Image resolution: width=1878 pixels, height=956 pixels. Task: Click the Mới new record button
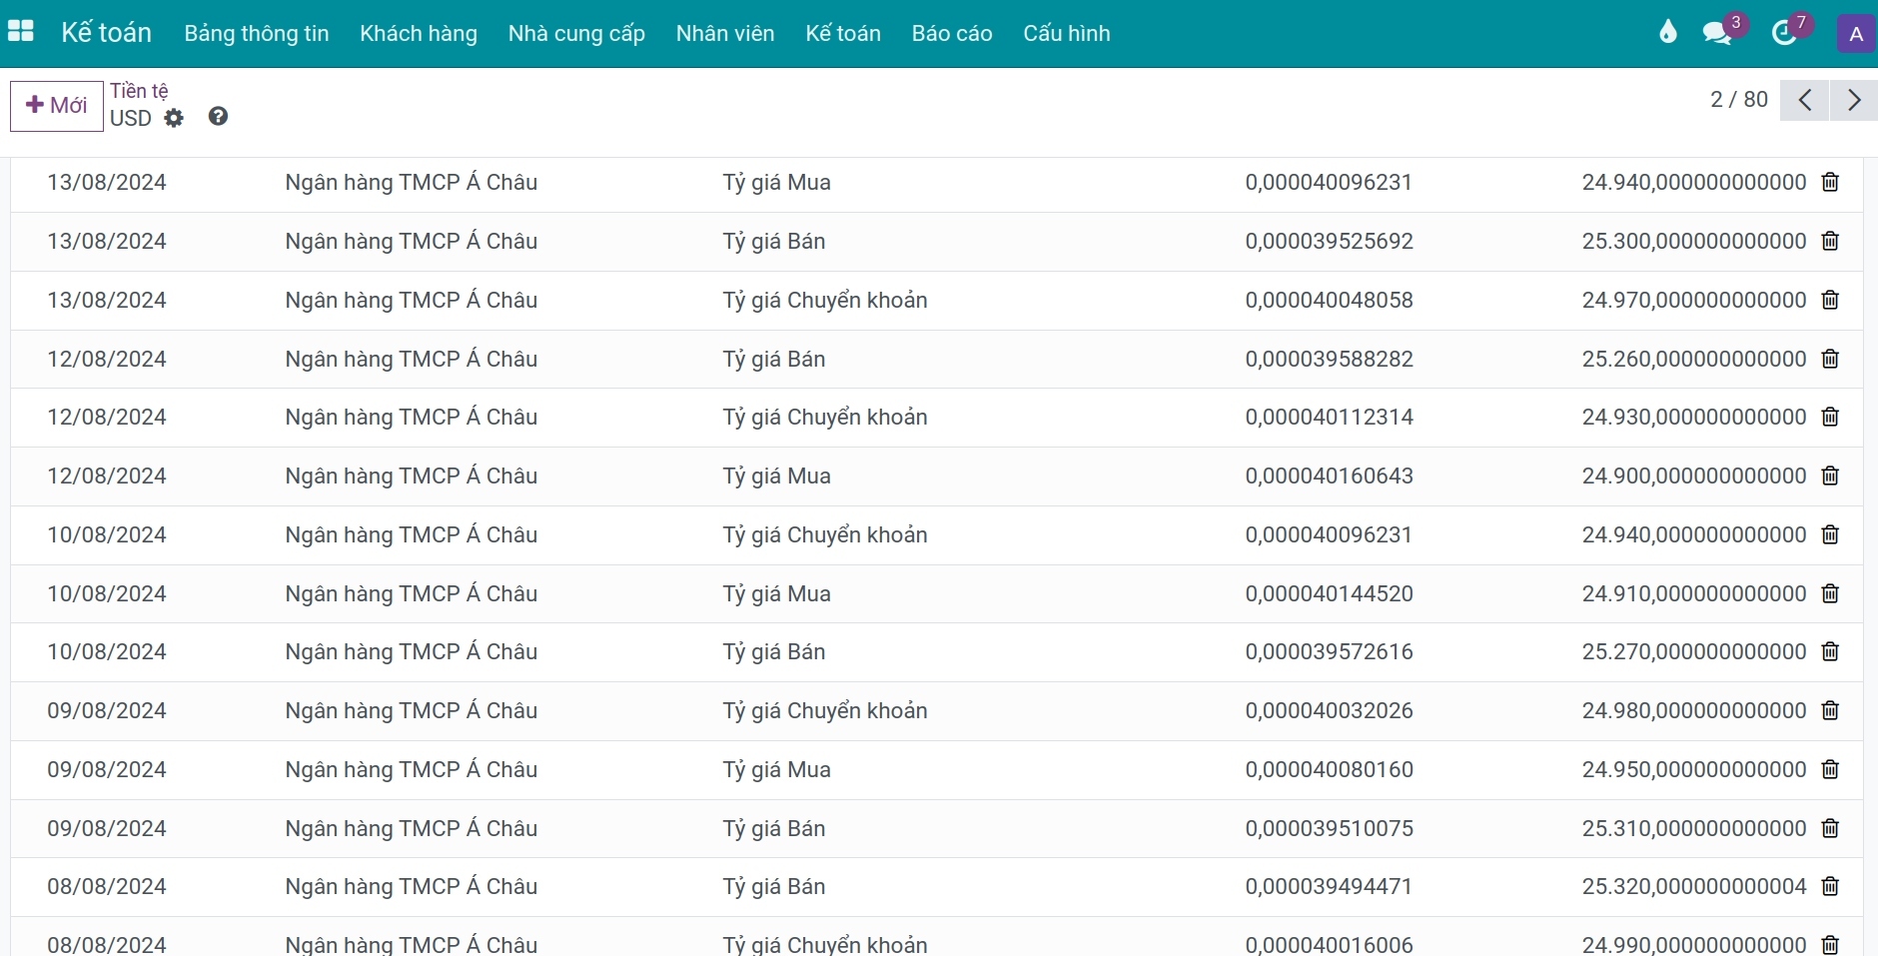[x=57, y=106]
